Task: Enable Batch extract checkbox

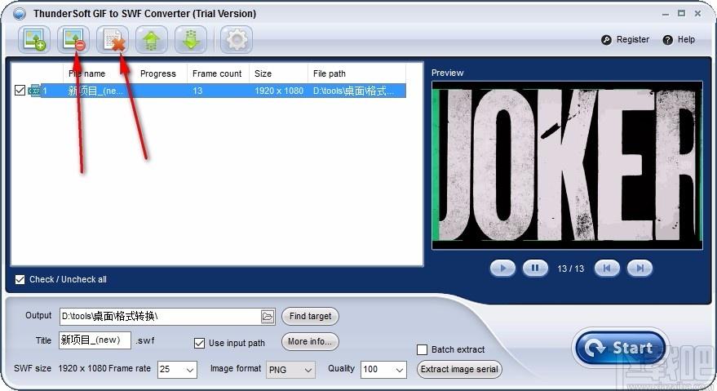Action: pos(422,350)
